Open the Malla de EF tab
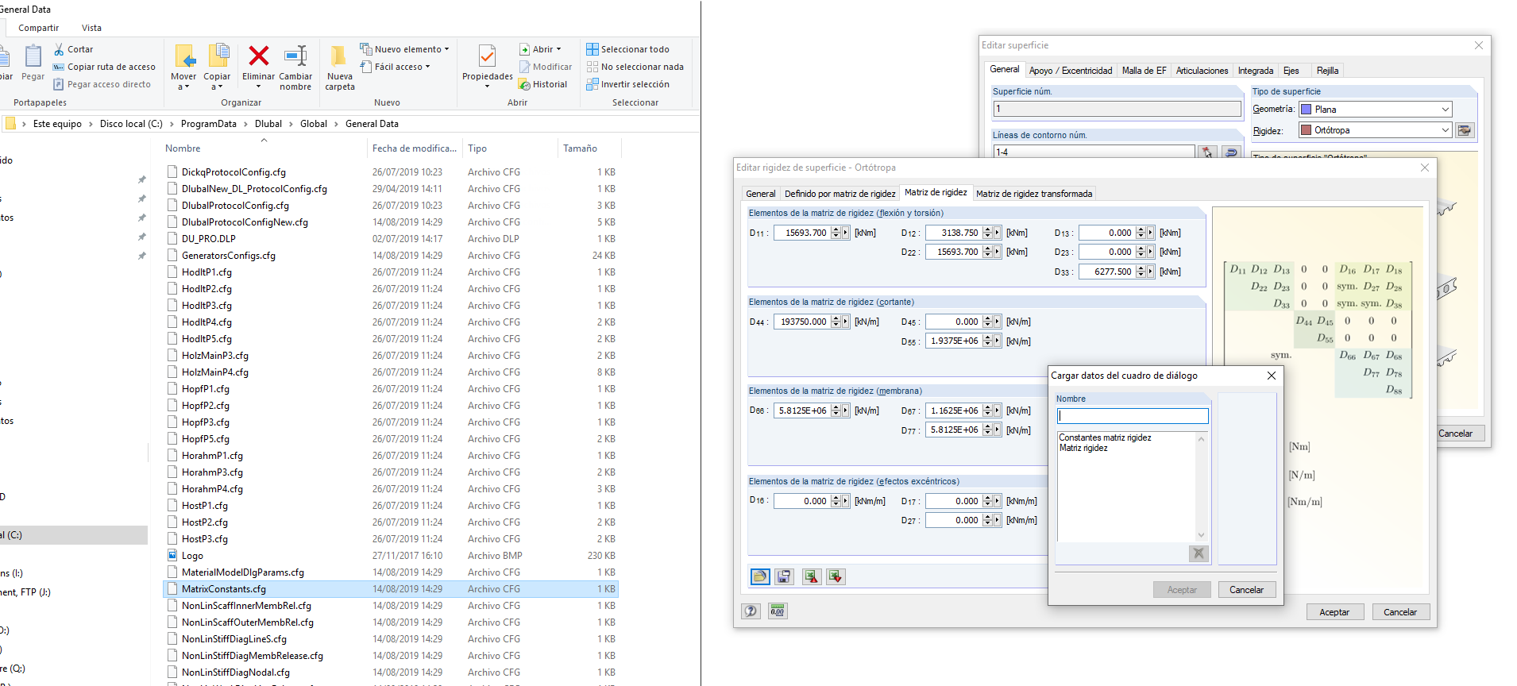This screenshot has width=1517, height=686. pyautogui.click(x=1144, y=71)
